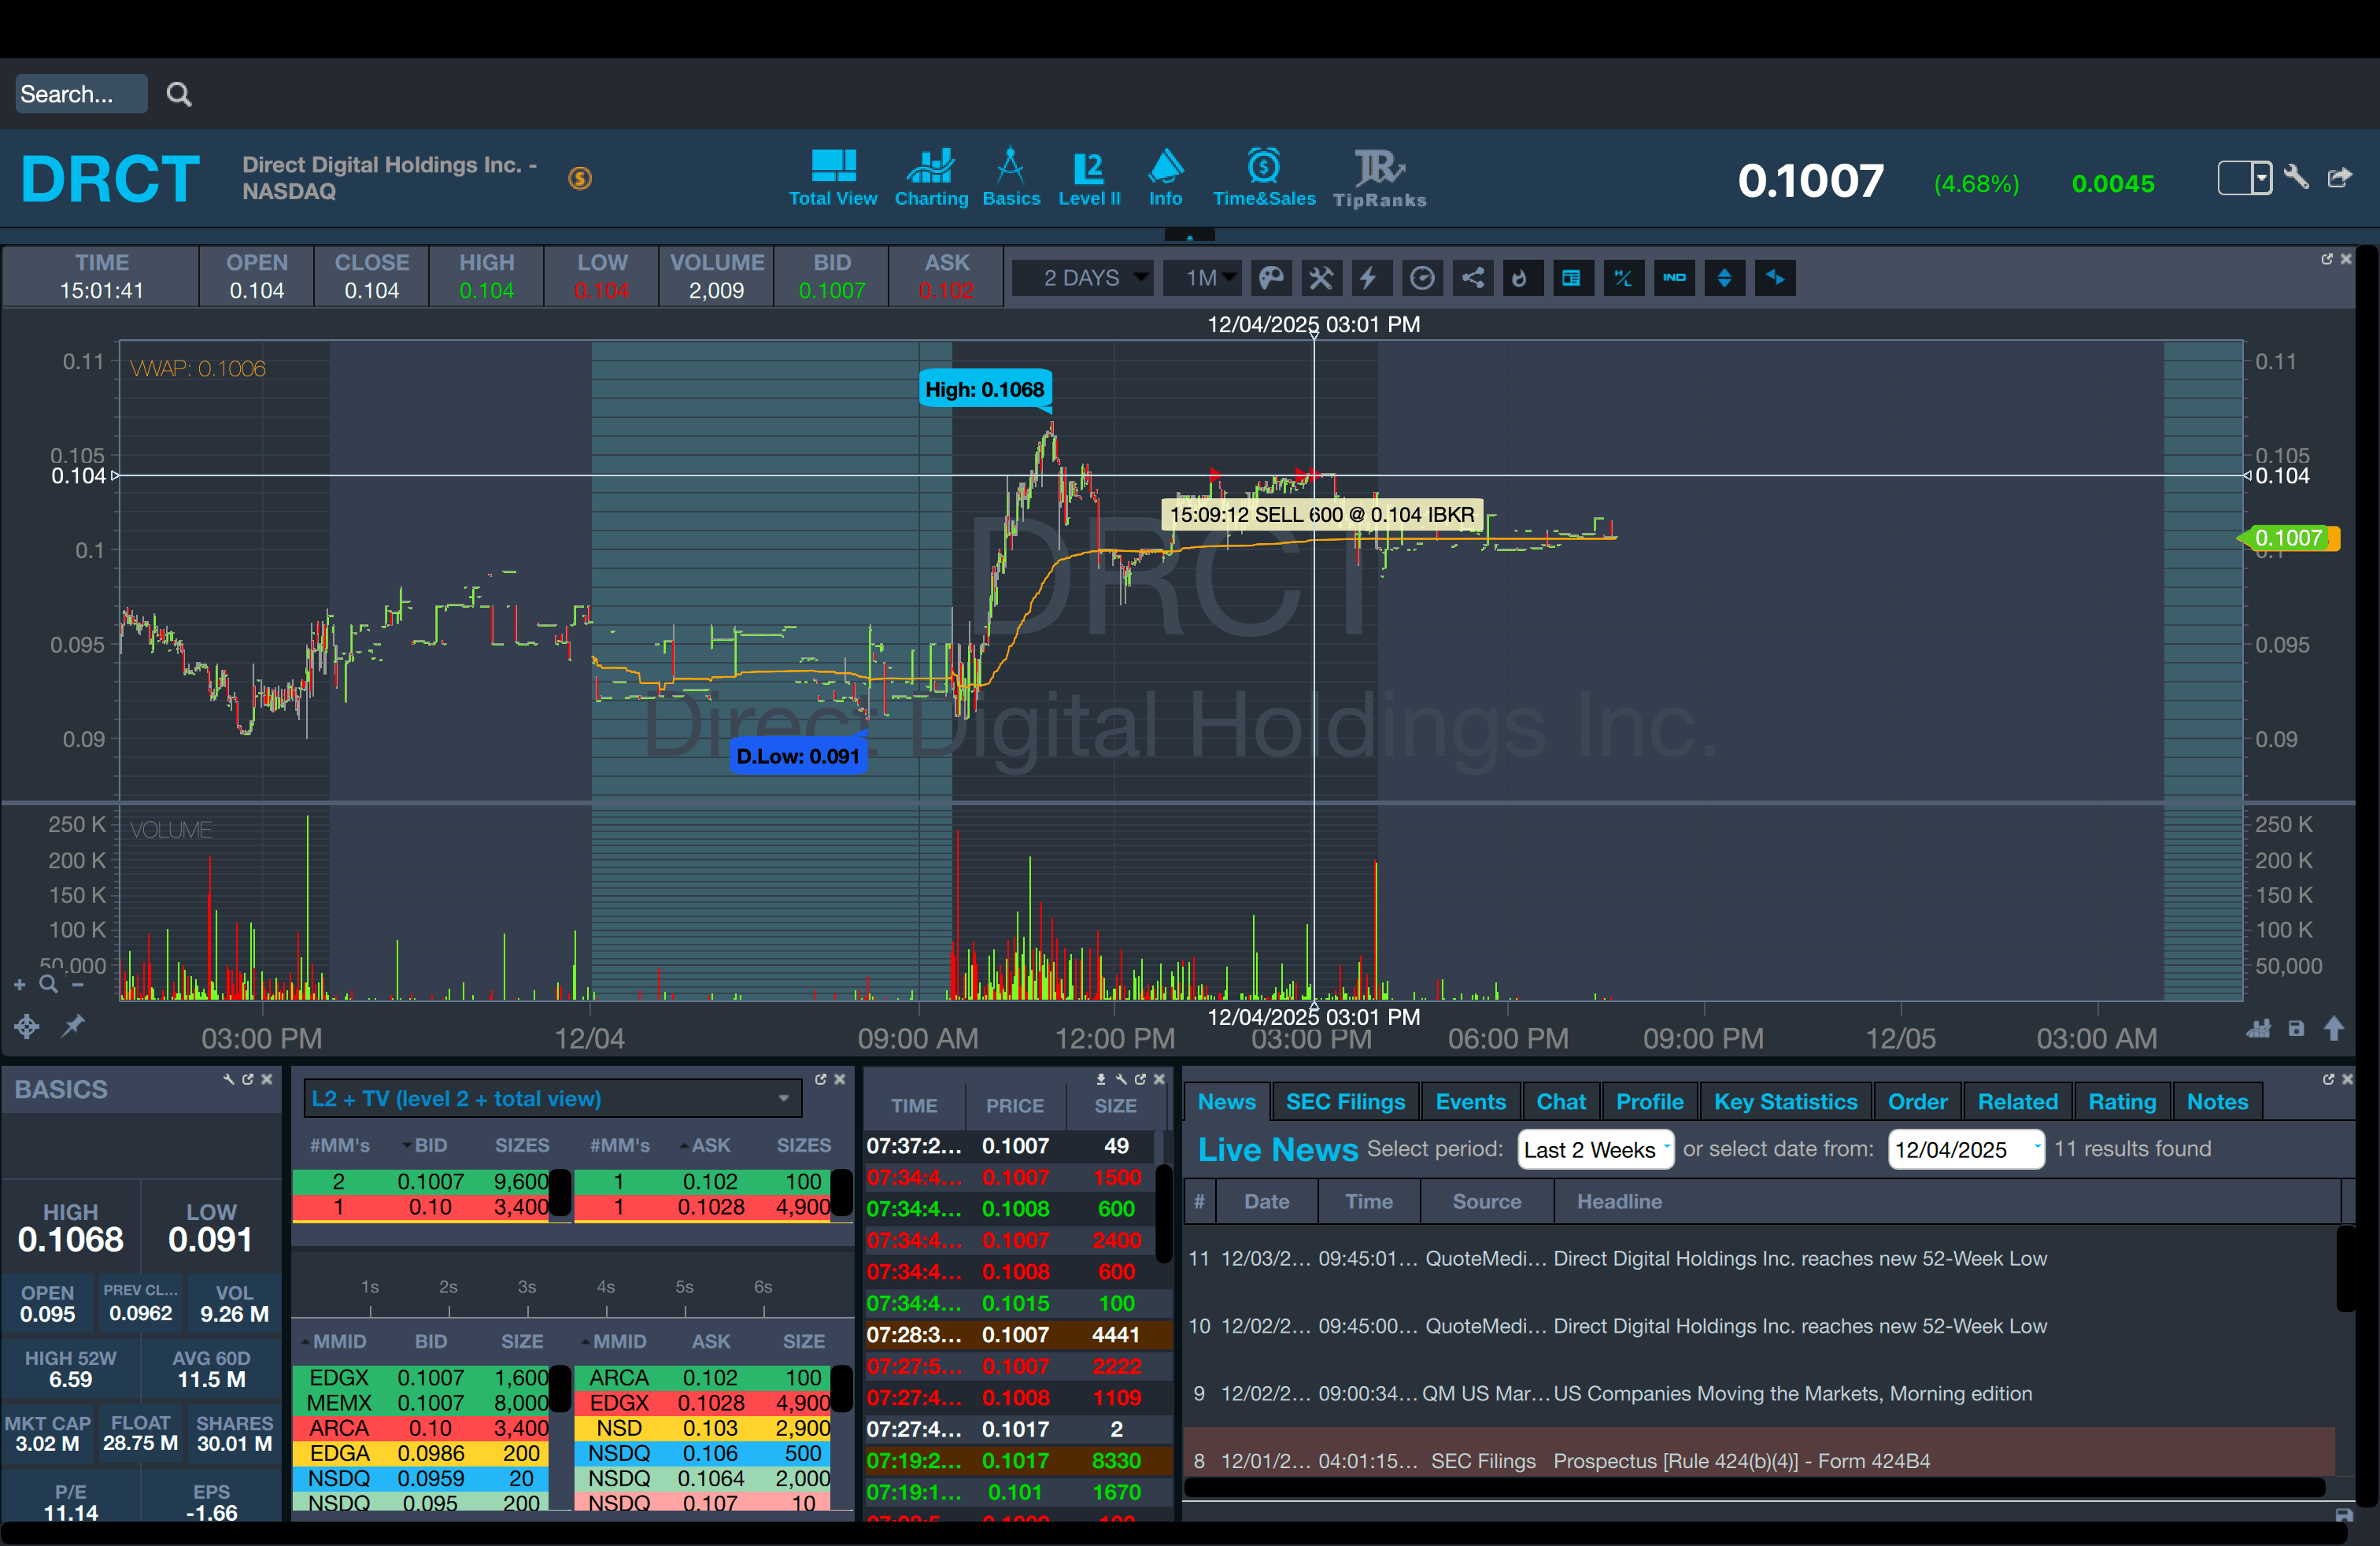Click the DRCT ticker symbol

110,178
